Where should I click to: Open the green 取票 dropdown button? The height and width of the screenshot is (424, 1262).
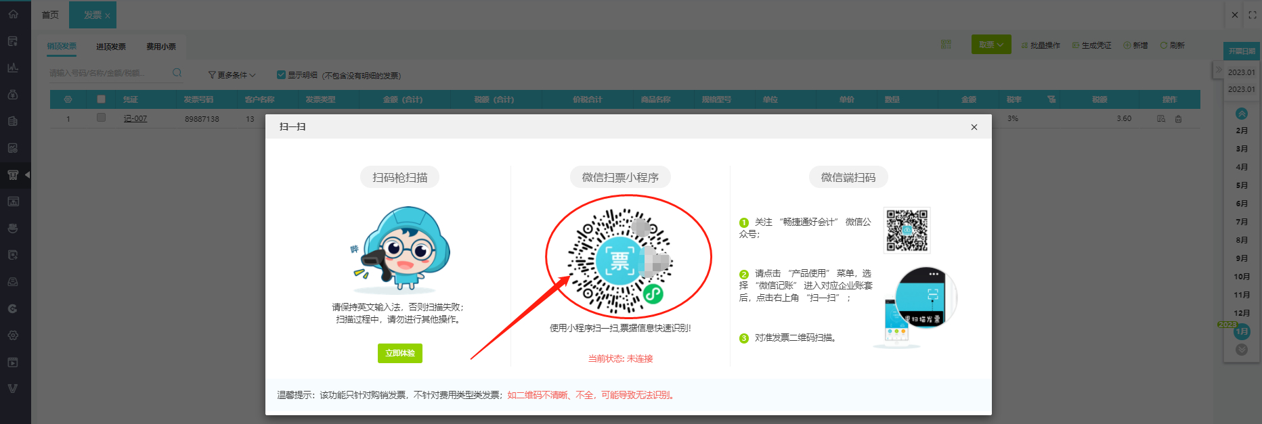pos(991,45)
